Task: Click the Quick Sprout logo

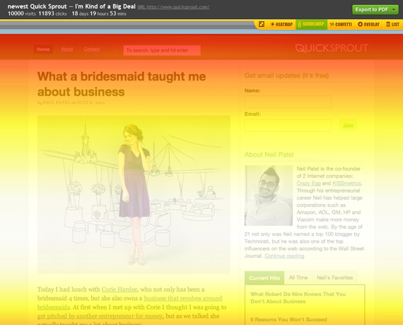Action: [332, 48]
